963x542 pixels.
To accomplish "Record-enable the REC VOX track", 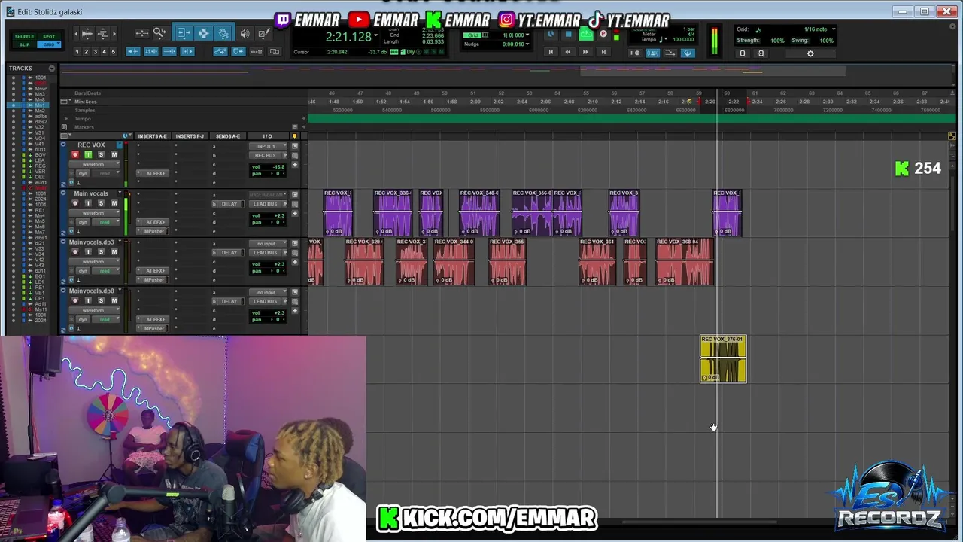I will (x=74, y=154).
